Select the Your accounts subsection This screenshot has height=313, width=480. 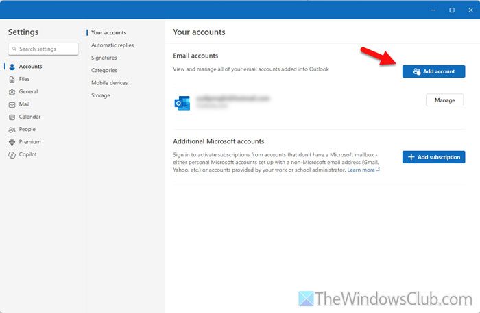point(108,32)
